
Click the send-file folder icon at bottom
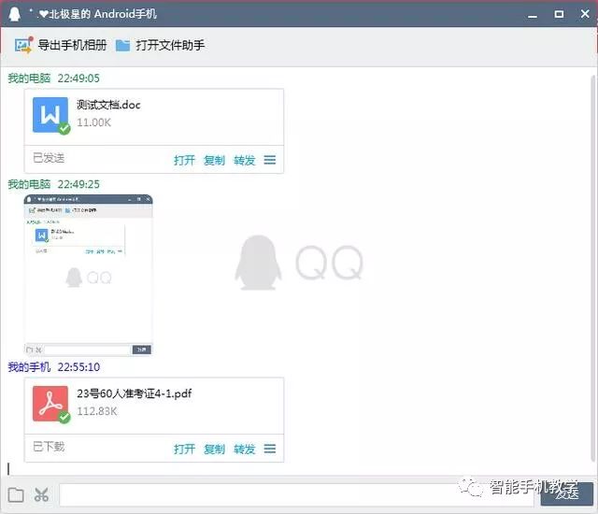pos(16,495)
